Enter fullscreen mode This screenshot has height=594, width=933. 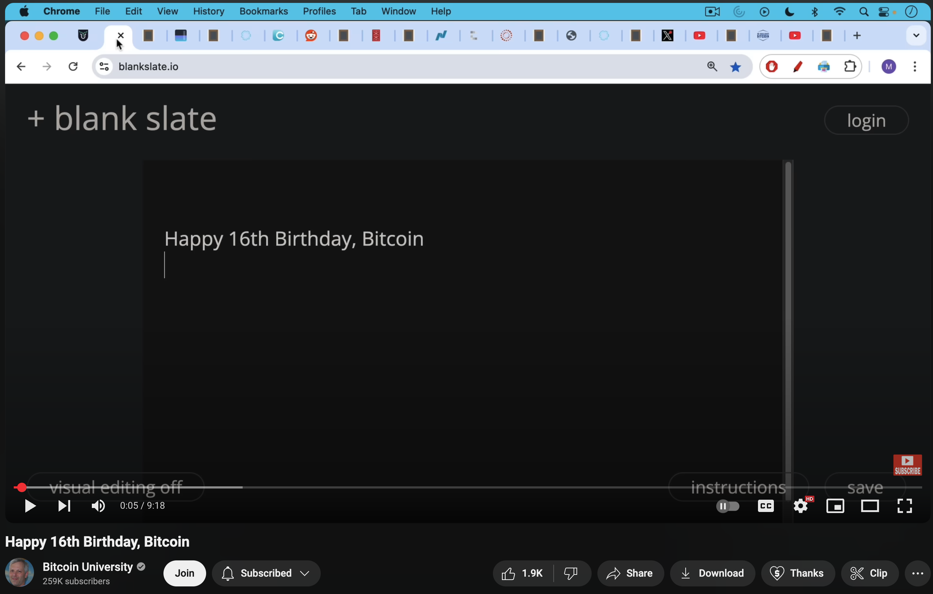point(904,506)
